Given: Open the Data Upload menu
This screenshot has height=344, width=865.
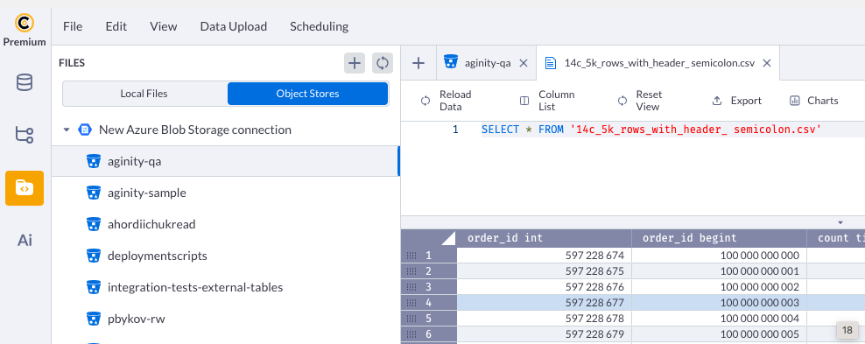Looking at the screenshot, I should point(234,26).
